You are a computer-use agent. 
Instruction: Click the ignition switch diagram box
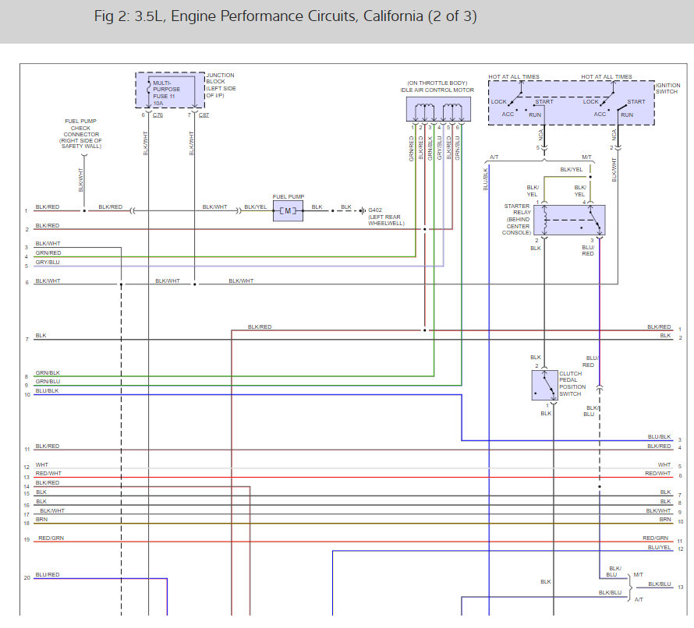pyautogui.click(x=570, y=102)
